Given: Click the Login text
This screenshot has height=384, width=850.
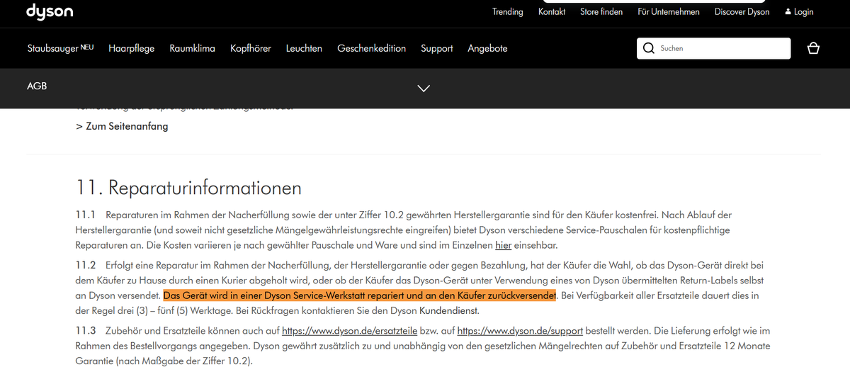Looking at the screenshot, I should (x=804, y=12).
